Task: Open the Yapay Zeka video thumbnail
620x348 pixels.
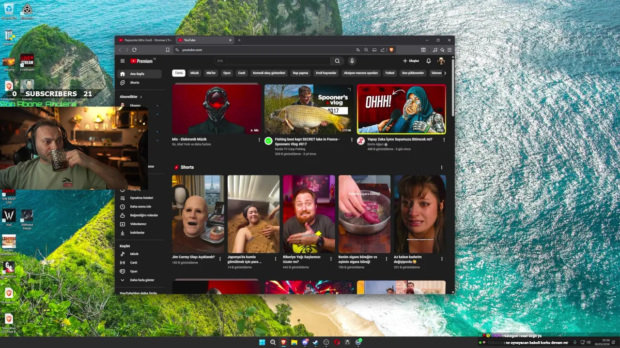Action: 401,109
